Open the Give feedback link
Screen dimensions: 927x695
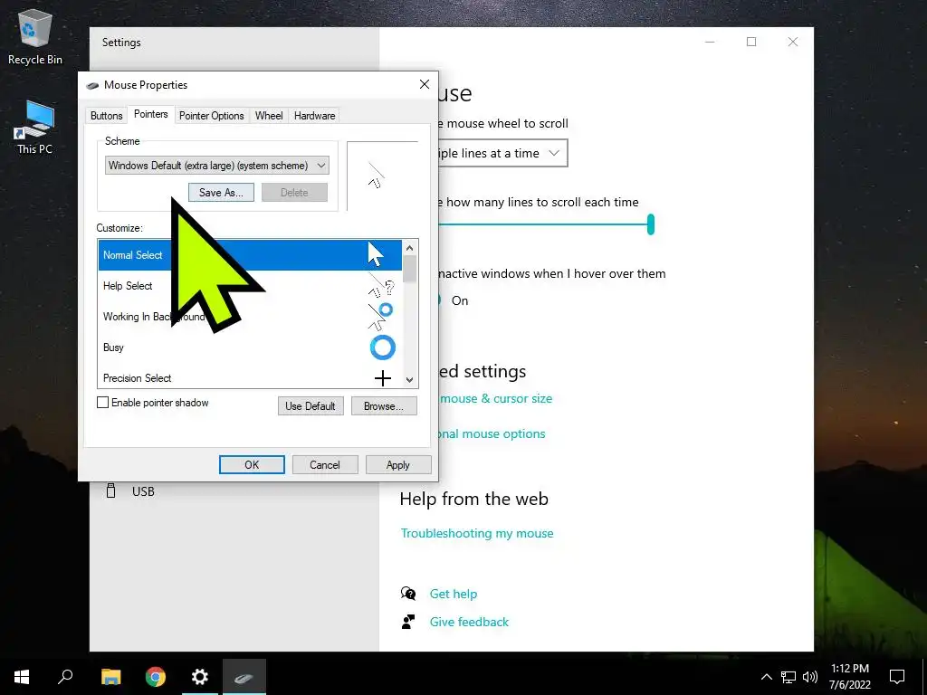coord(469,622)
